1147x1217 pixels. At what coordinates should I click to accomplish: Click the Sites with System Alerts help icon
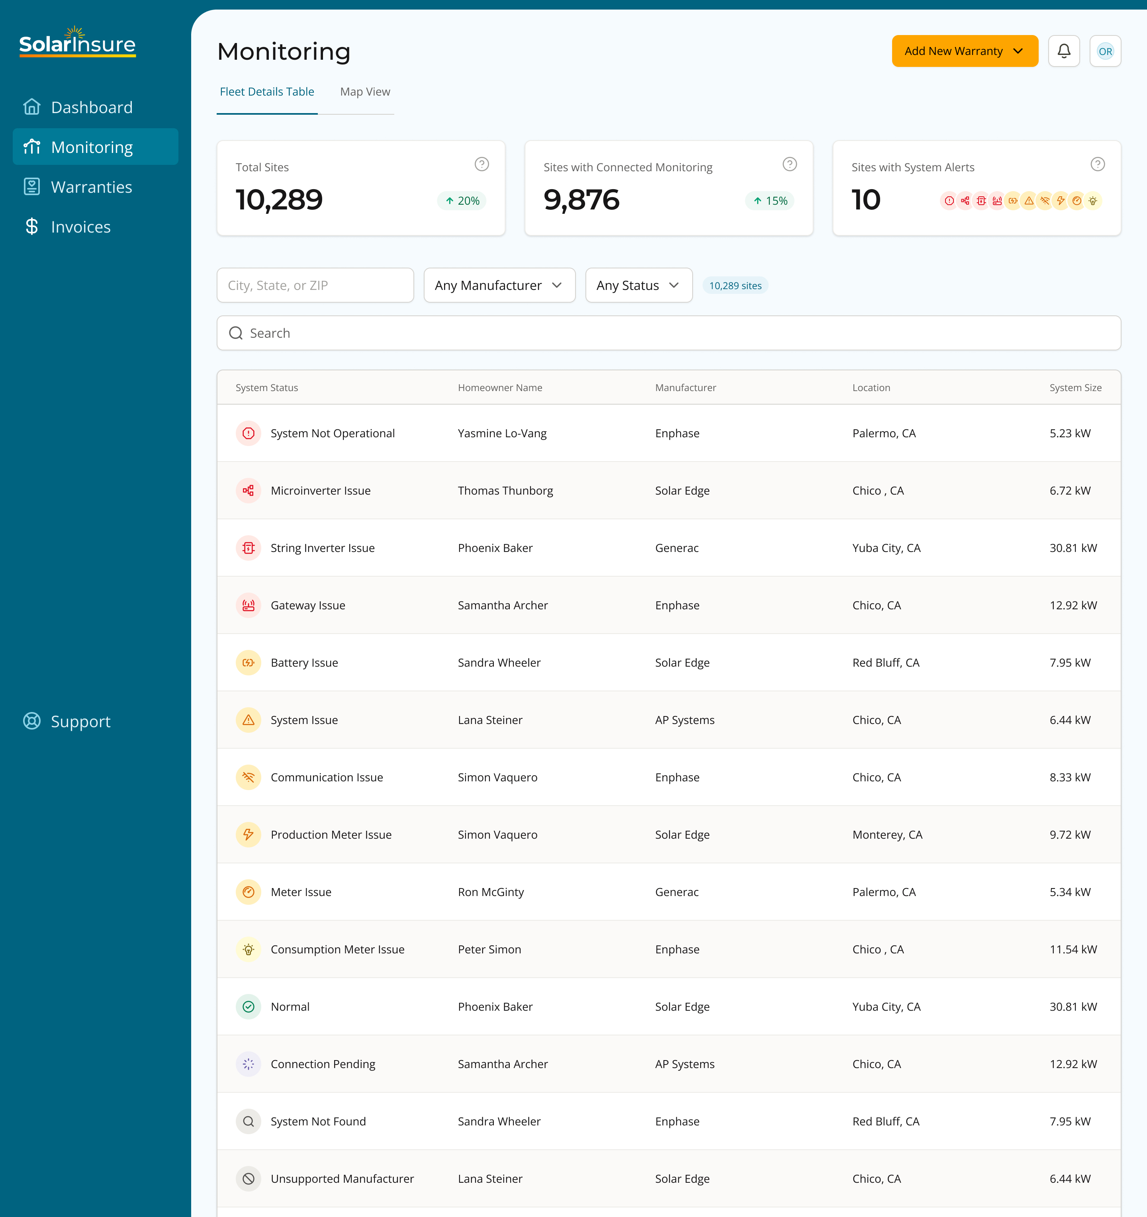point(1098,164)
